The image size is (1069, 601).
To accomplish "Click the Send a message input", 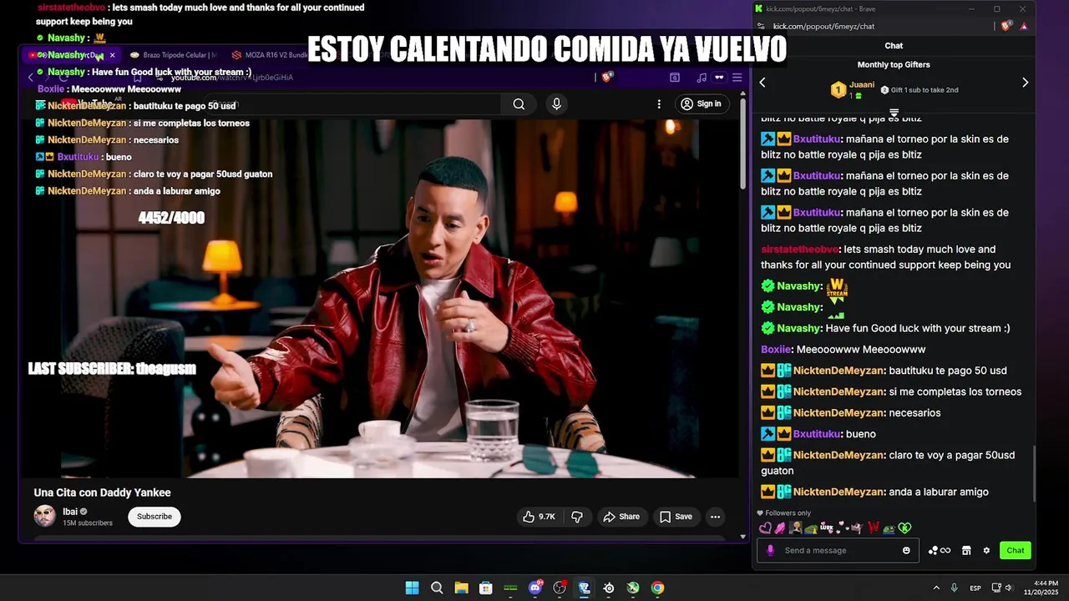I will (838, 550).
